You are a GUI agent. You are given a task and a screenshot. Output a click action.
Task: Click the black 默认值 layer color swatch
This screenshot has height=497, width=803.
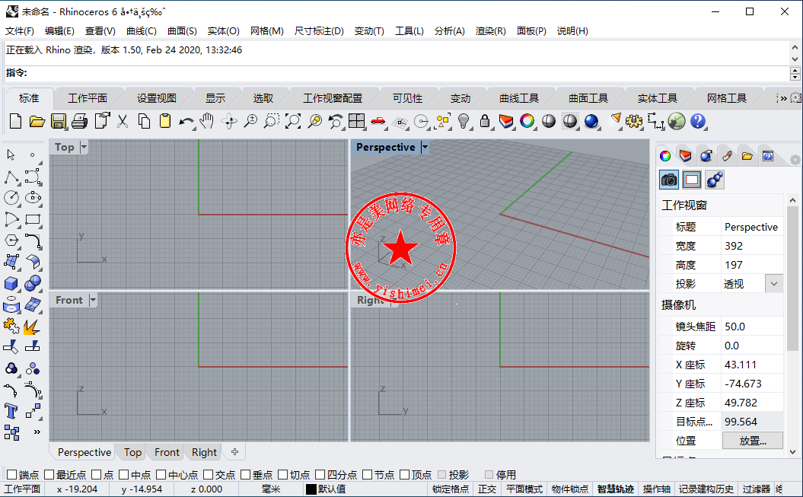[x=311, y=489]
